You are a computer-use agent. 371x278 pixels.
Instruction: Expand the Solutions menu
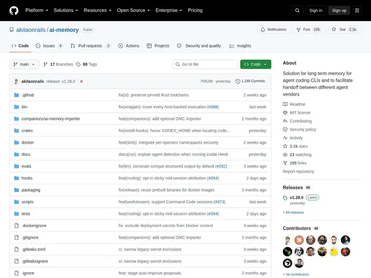66,10
